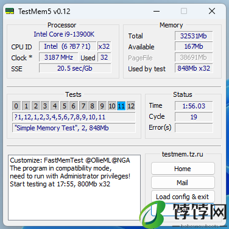
Task: Click the Start testing at 17:55 log line
Action: 60,184
